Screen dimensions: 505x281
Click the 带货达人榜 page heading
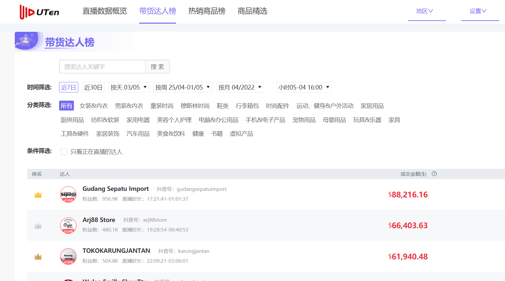pyautogui.click(x=70, y=42)
